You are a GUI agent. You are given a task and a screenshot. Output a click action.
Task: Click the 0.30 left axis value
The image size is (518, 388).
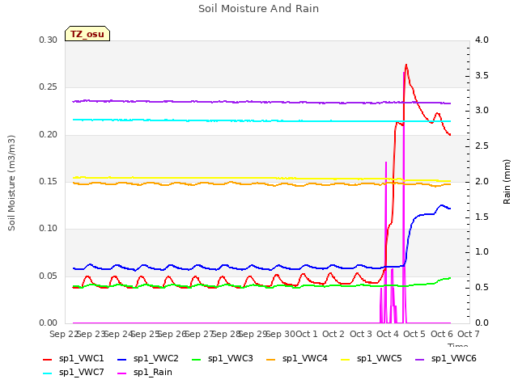[49, 40]
